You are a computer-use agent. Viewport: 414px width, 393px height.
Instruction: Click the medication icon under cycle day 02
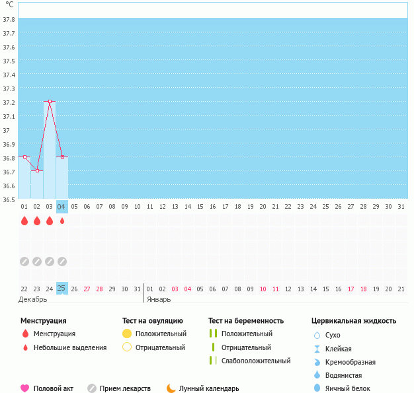tap(37, 262)
